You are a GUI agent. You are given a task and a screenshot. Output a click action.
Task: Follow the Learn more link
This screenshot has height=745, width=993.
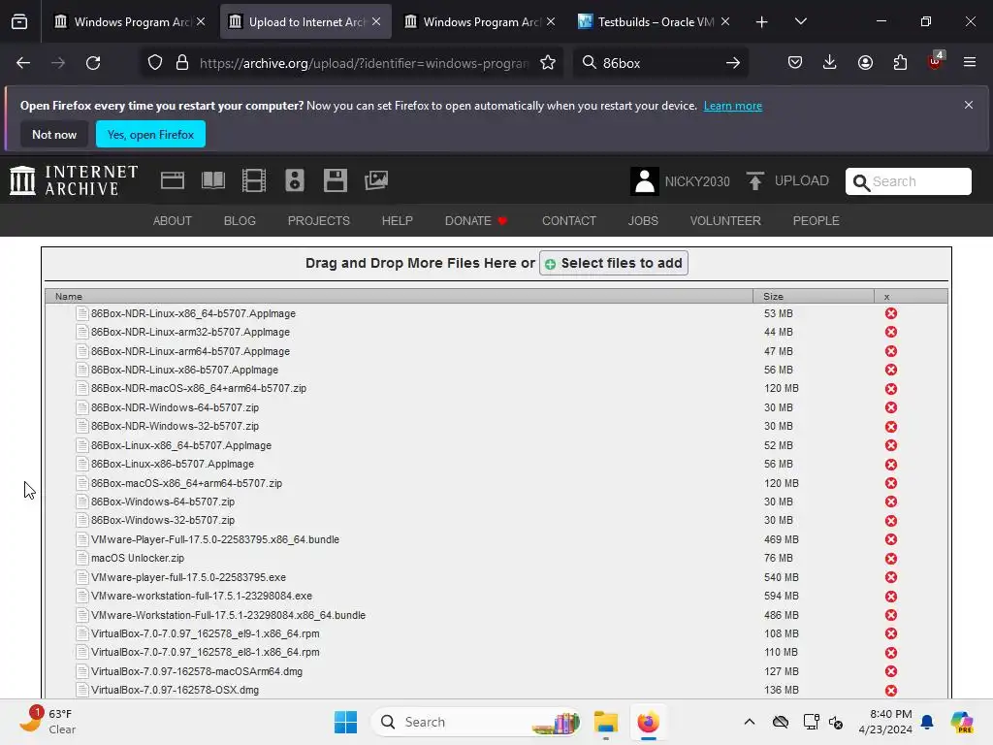click(x=733, y=106)
